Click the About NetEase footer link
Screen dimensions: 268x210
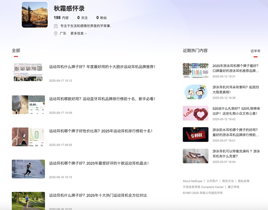pos(192,181)
